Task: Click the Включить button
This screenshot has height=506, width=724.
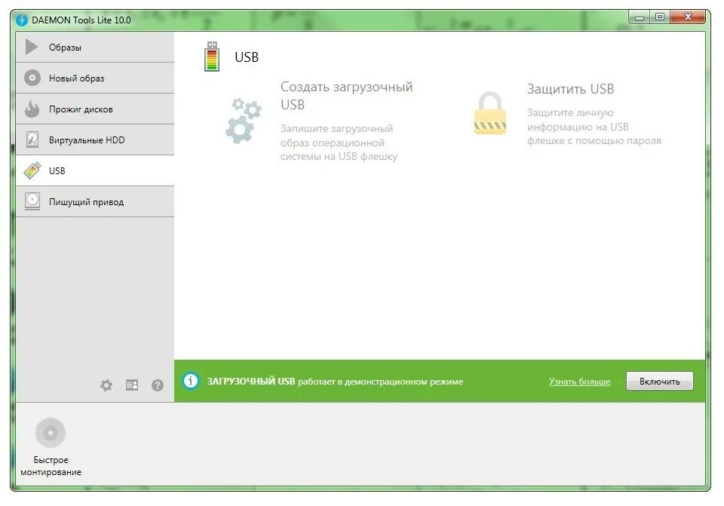Action: tap(659, 382)
